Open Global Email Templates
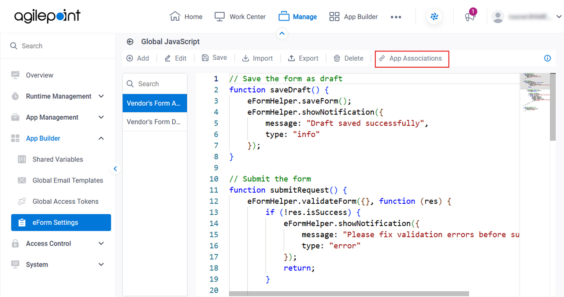 pyautogui.click(x=68, y=180)
